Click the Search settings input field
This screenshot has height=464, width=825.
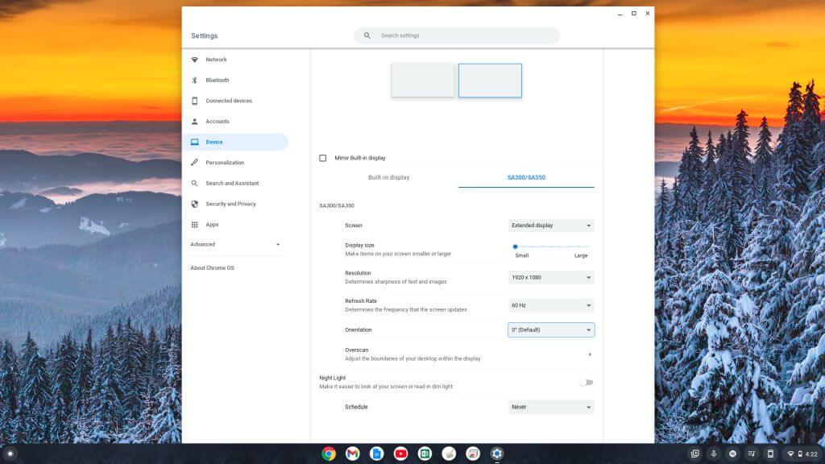tap(457, 35)
